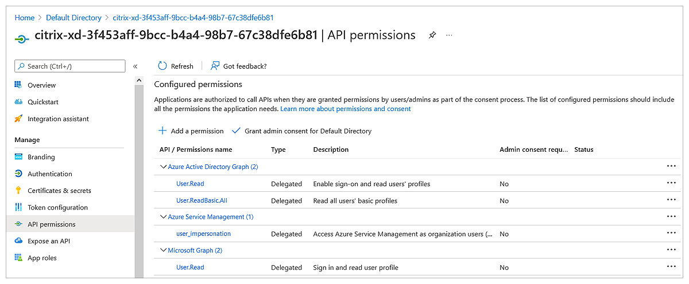Click the Integration assistant rocket icon

click(x=18, y=119)
